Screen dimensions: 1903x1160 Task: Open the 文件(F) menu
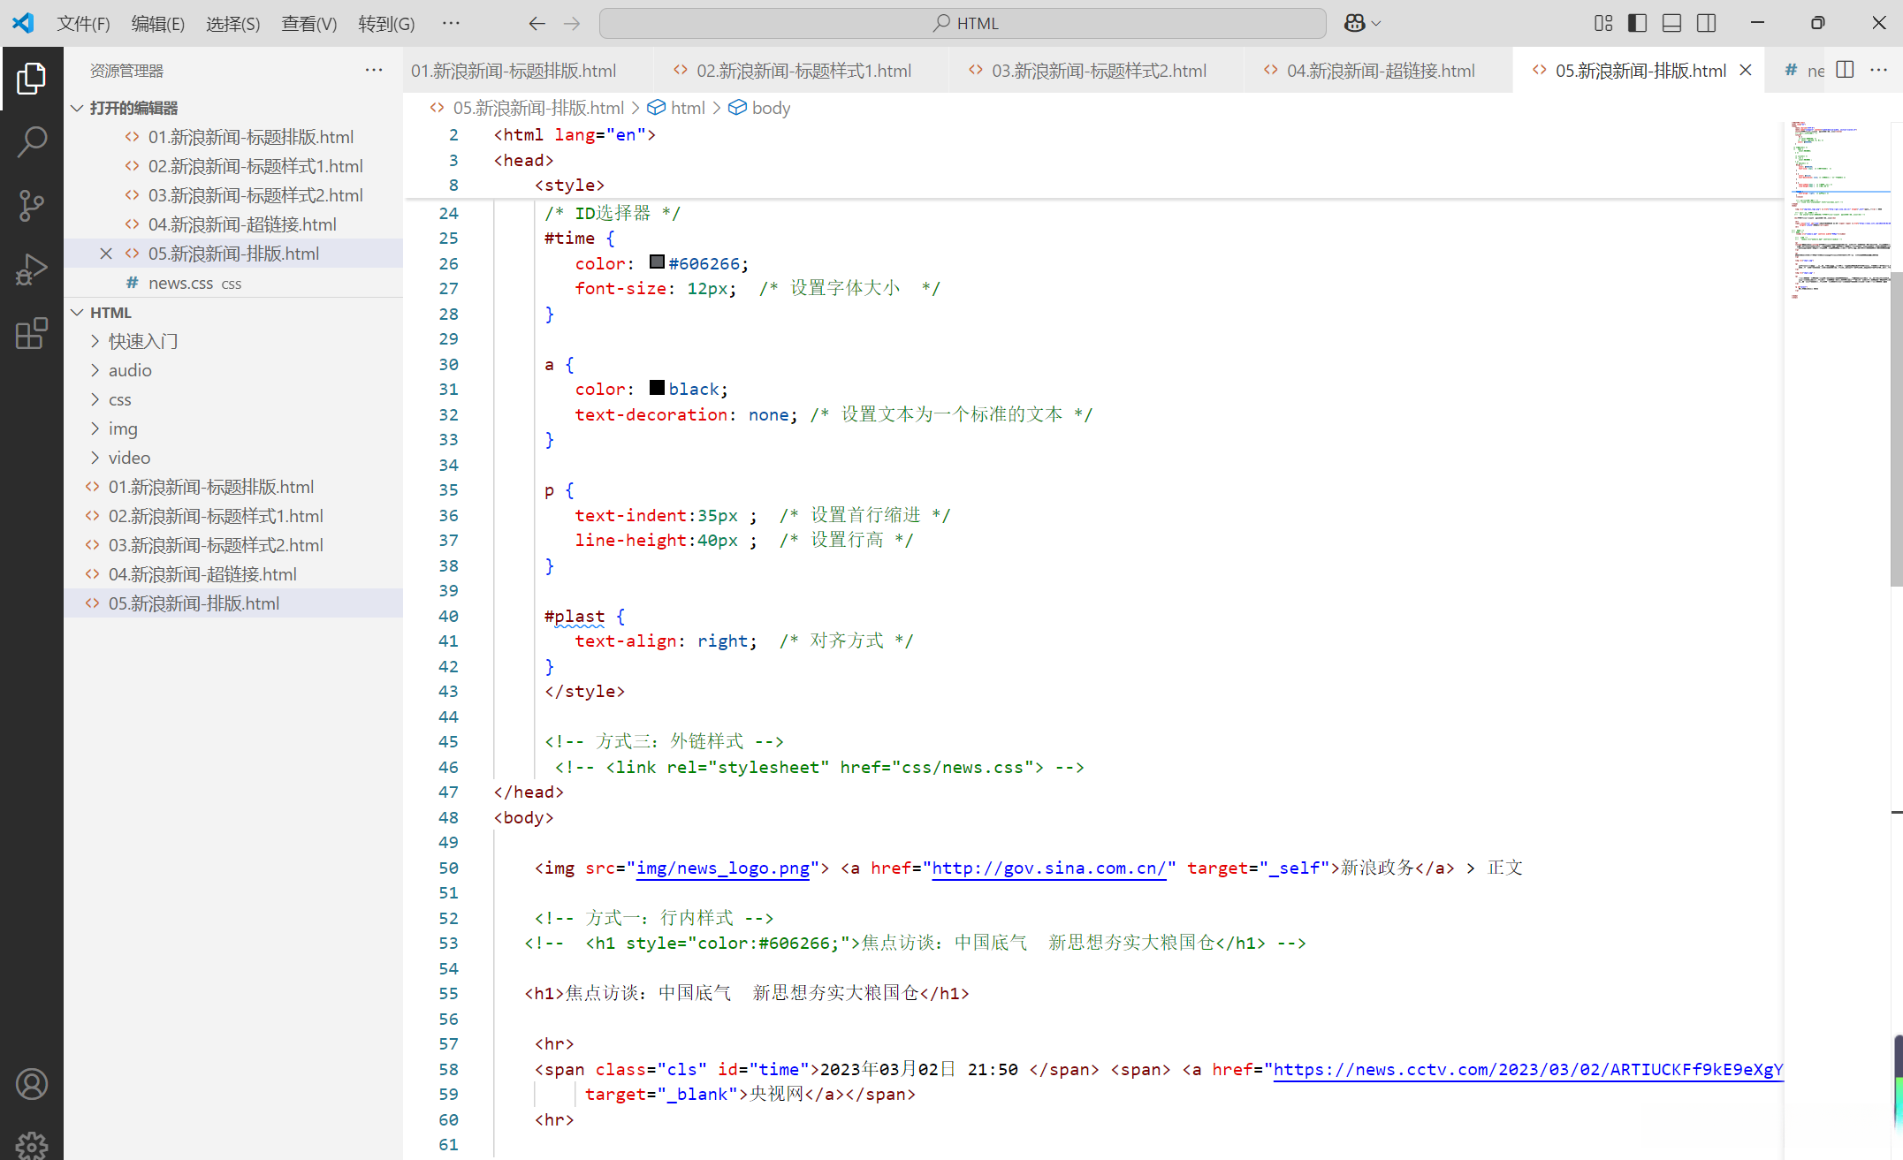tap(83, 23)
